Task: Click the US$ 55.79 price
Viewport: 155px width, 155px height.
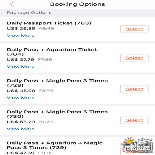Action: pos(21,122)
